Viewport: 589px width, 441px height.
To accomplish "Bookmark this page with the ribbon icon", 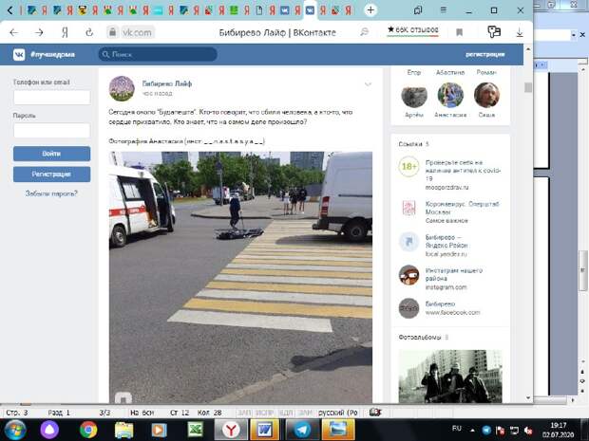I will (459, 32).
